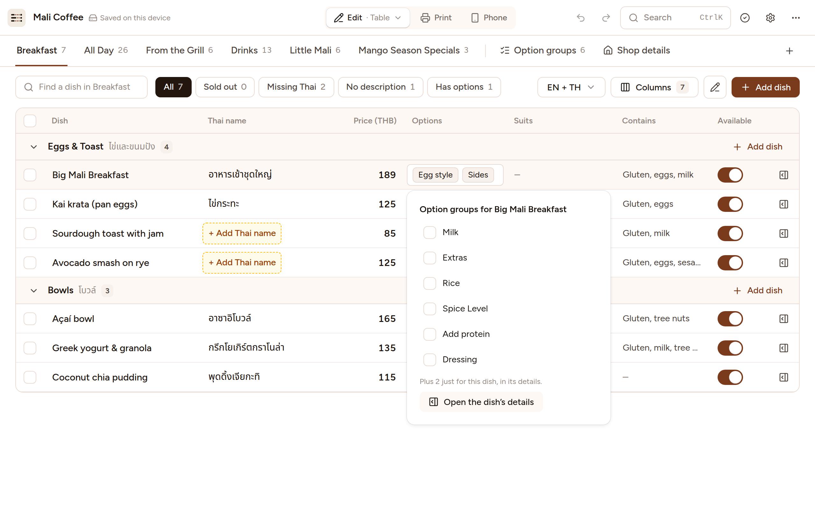Viewport: 815px width, 509px height.
Task: Switch to the All Day tab
Action: click(106, 51)
